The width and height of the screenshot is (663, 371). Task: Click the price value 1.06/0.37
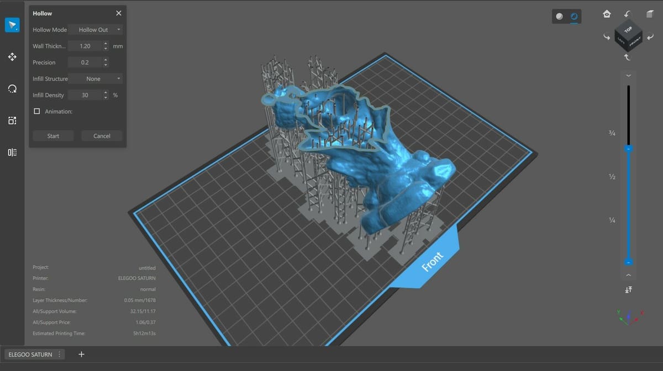click(146, 322)
